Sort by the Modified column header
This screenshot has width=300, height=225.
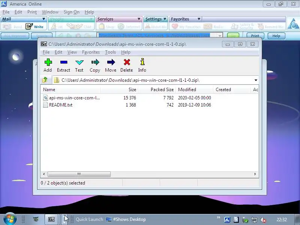click(194, 90)
